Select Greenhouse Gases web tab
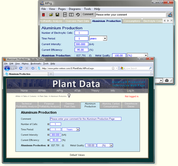Viewport: 178px width, 166px height. (x=131, y=105)
